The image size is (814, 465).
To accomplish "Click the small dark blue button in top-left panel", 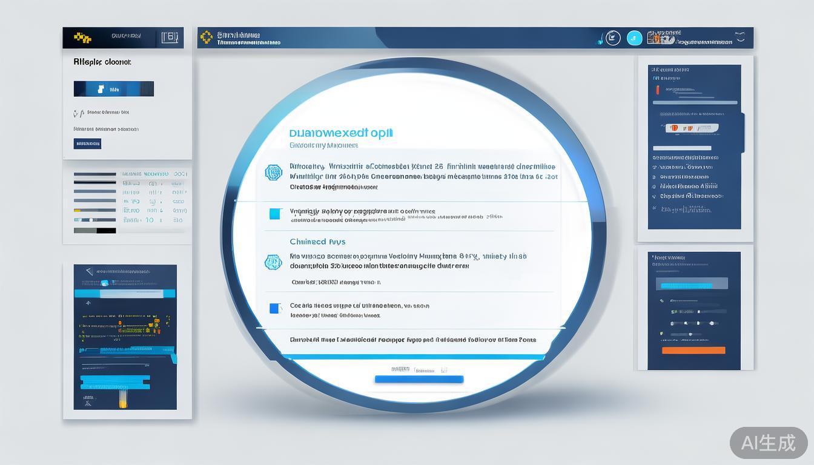I will click(x=87, y=143).
